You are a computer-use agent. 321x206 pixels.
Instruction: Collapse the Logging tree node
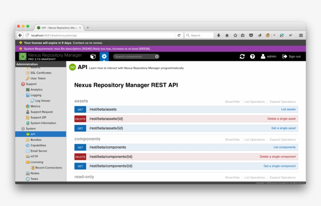[23, 95]
